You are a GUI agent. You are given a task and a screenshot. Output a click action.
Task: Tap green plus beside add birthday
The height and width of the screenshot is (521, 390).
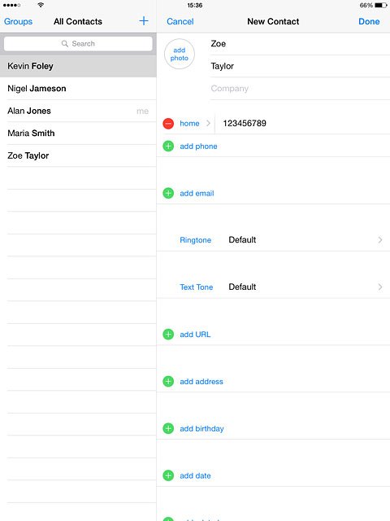168,429
